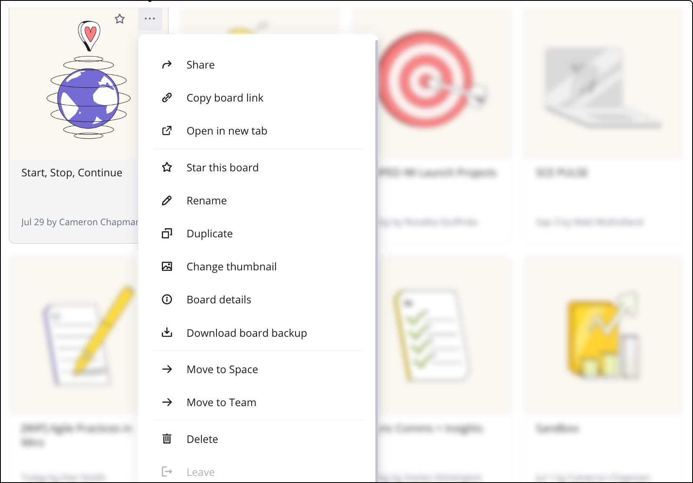The image size is (693, 483).
Task: Click the pencil Rename icon
Action: [167, 201]
